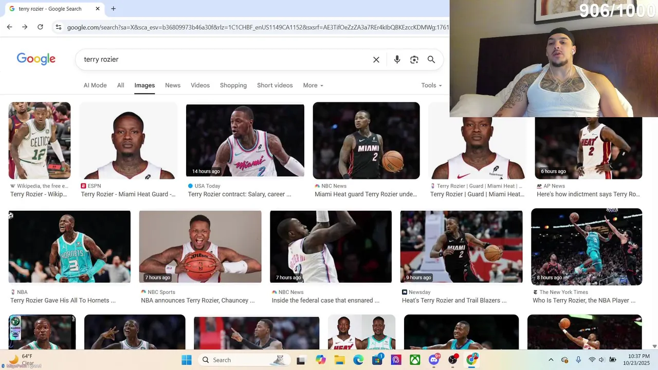Viewport: 658px width, 370px height.
Task: Open the NBA Hornets jersey image thumbnail
Action: pos(69,247)
